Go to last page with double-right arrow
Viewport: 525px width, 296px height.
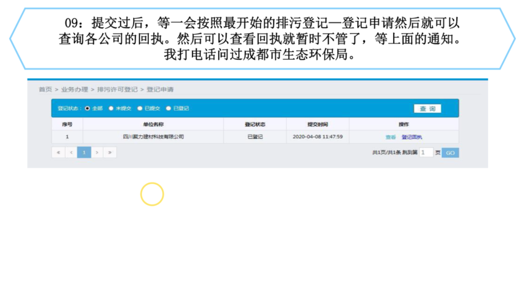(110, 152)
